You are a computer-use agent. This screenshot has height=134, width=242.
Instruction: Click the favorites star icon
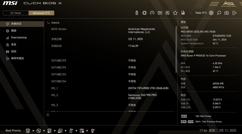[175, 13]
